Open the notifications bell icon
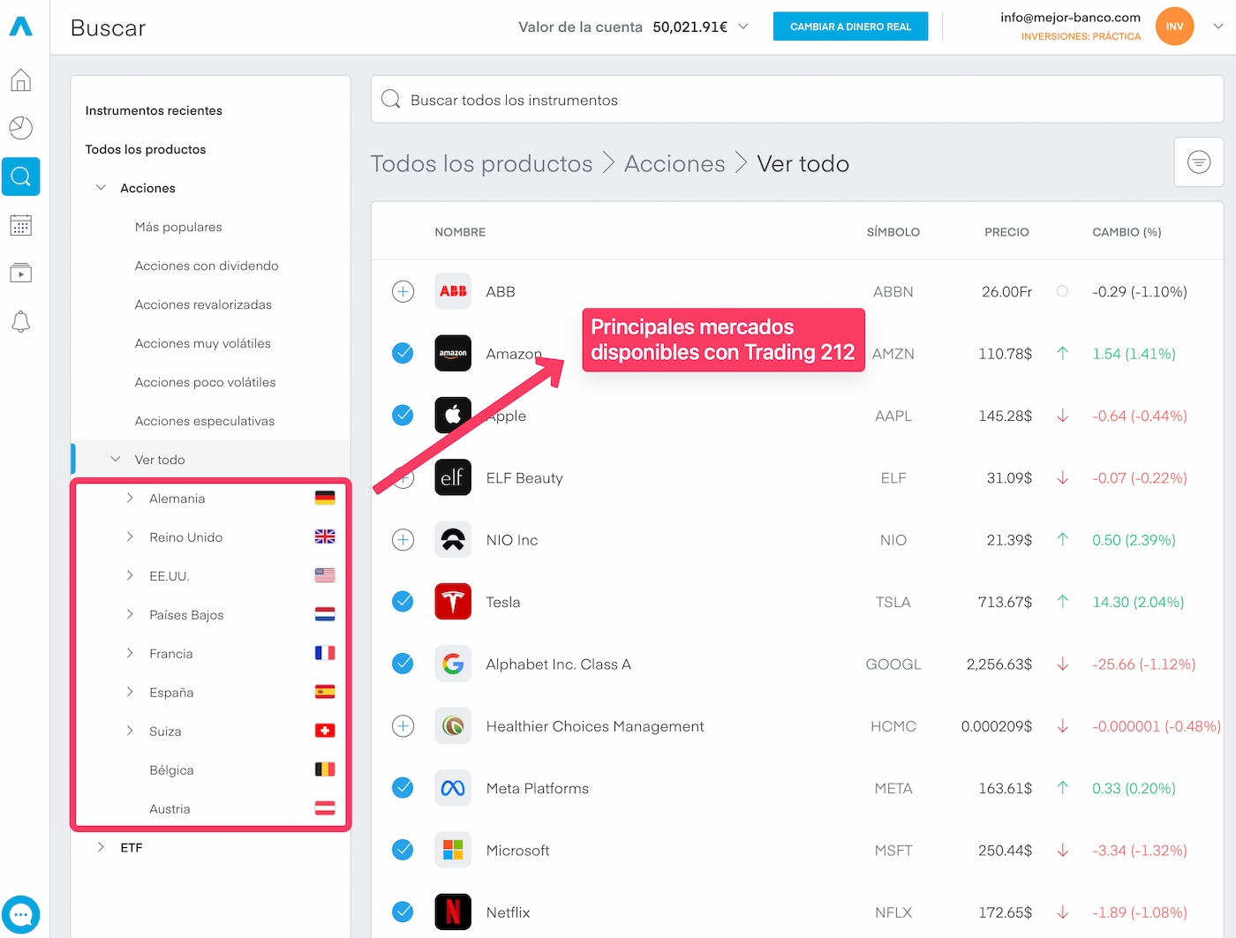Screen dimensions: 1236x938 [x=21, y=322]
